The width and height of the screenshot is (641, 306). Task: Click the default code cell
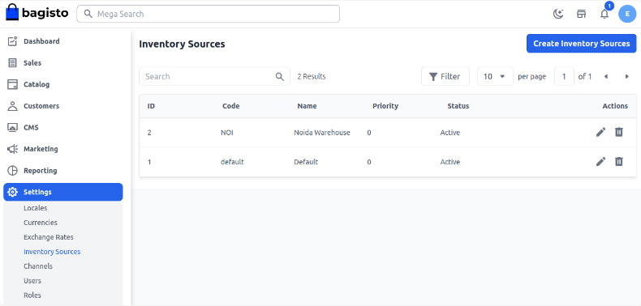[x=232, y=162]
